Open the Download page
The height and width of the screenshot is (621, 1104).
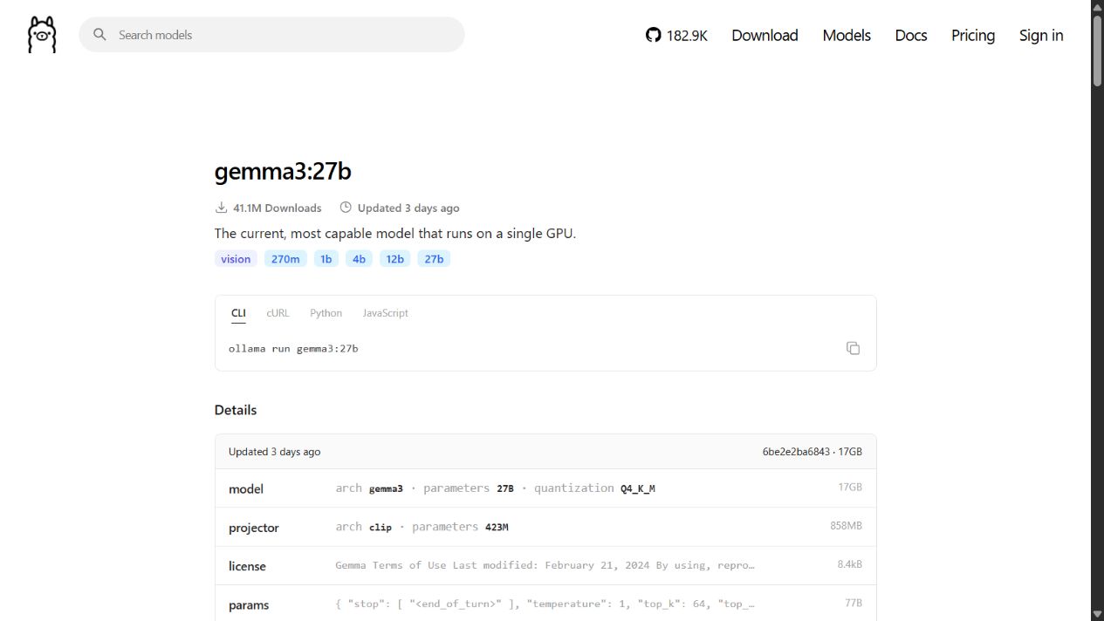(x=765, y=35)
